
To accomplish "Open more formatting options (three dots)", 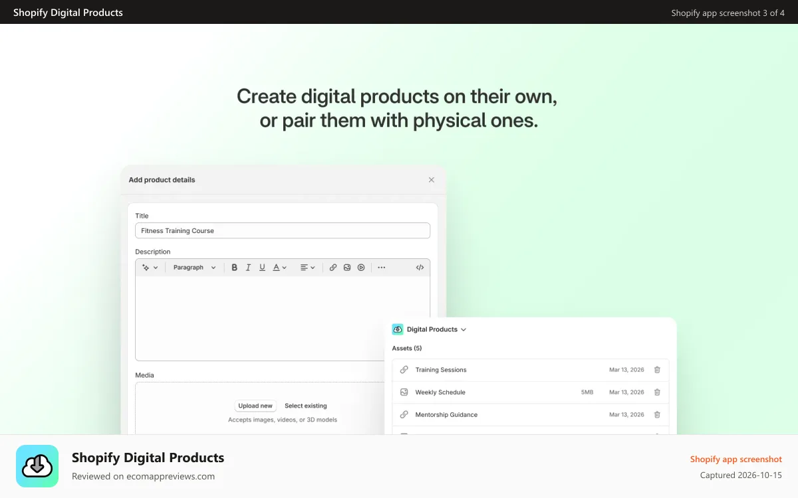I will click(381, 268).
